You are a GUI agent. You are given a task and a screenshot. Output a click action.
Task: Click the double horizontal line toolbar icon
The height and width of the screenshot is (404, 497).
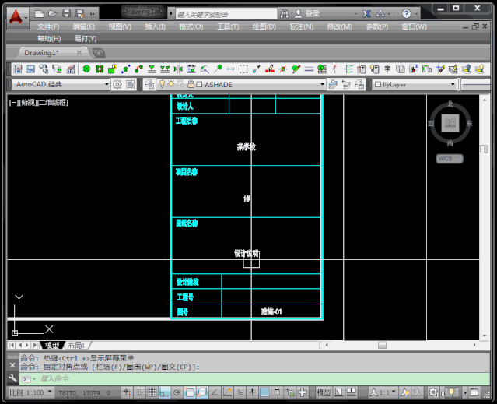tap(309, 69)
